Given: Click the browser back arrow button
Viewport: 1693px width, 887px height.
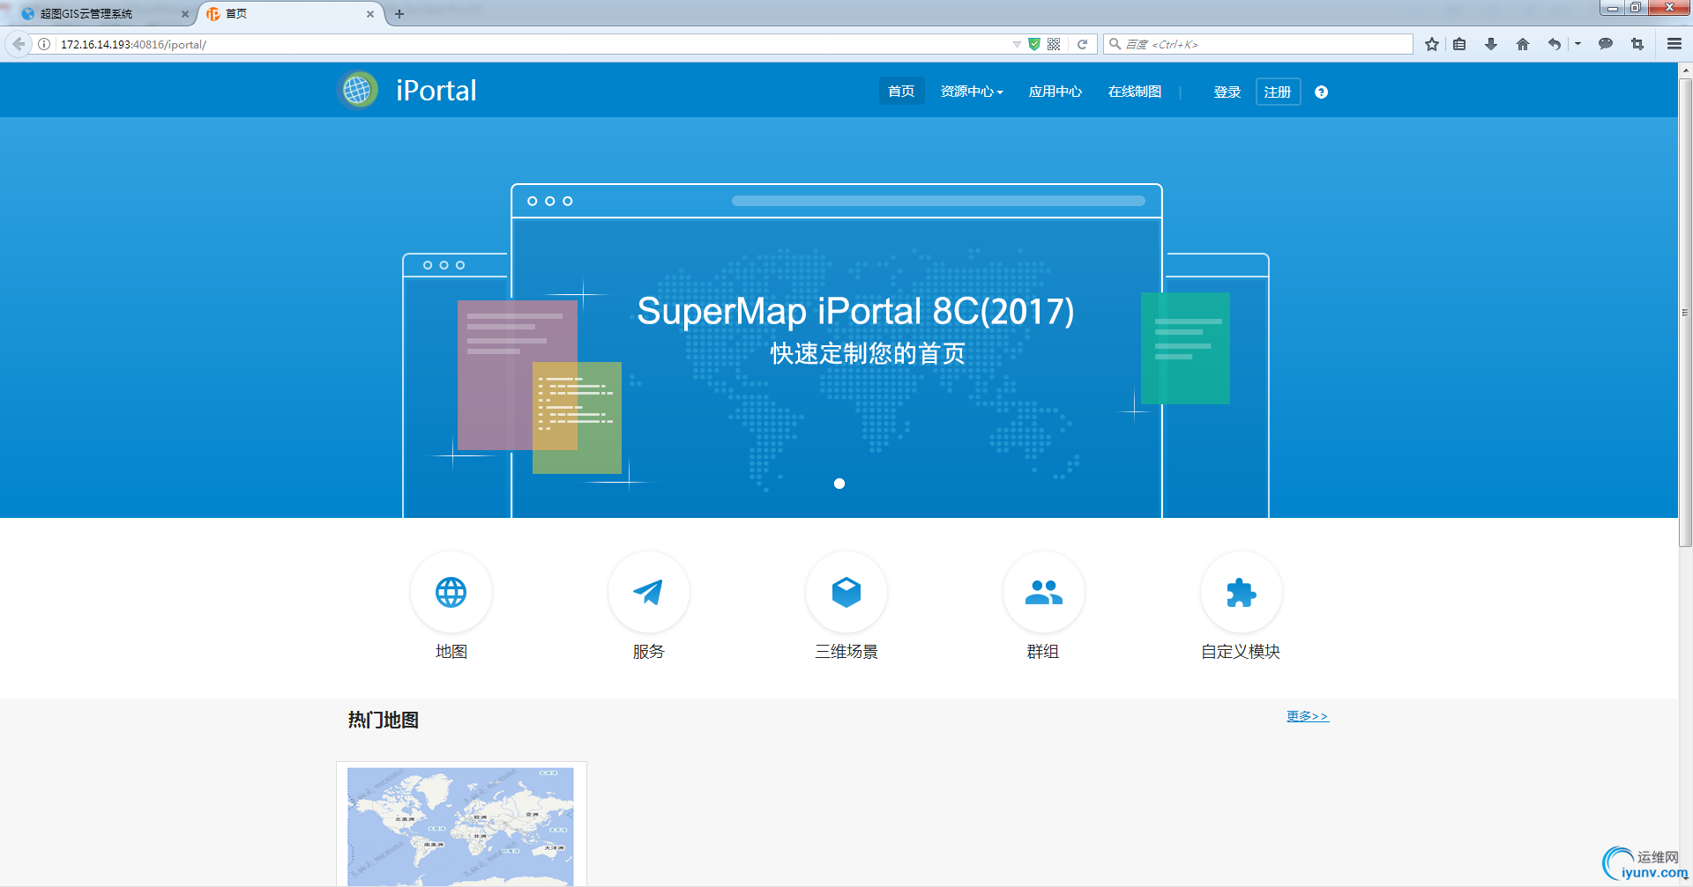Looking at the screenshot, I should click(x=19, y=44).
